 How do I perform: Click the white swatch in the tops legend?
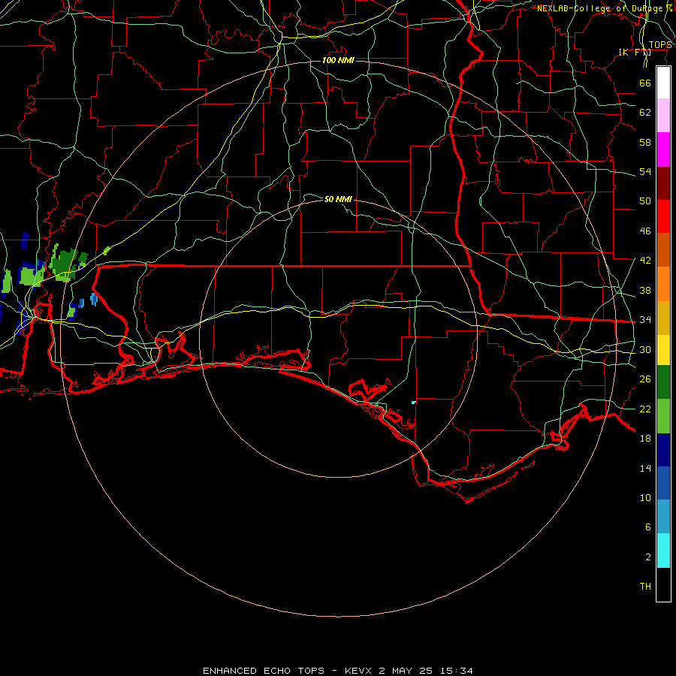(x=663, y=83)
